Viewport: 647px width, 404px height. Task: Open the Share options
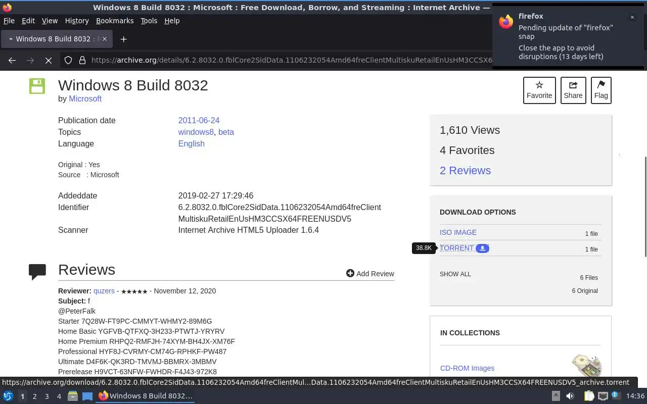(573, 90)
